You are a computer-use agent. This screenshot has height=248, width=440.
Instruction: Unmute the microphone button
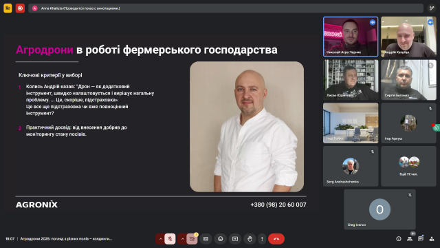(x=170, y=239)
